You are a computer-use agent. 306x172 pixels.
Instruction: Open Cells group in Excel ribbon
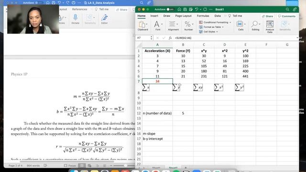[241, 26]
